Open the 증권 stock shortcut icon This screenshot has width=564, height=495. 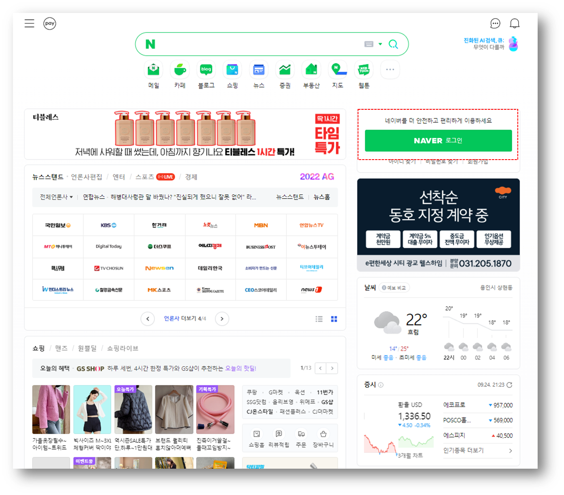point(285,70)
